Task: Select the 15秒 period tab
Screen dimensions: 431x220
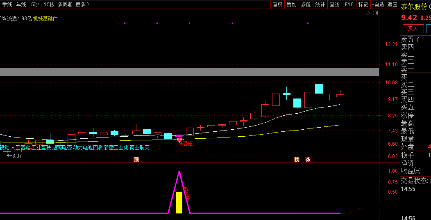Action: (x=49, y=5)
